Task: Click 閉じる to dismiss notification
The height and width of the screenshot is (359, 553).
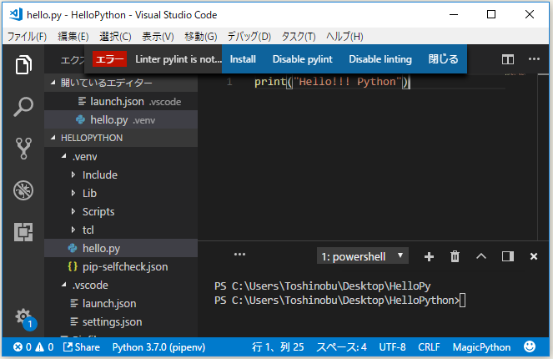Action: click(x=443, y=59)
